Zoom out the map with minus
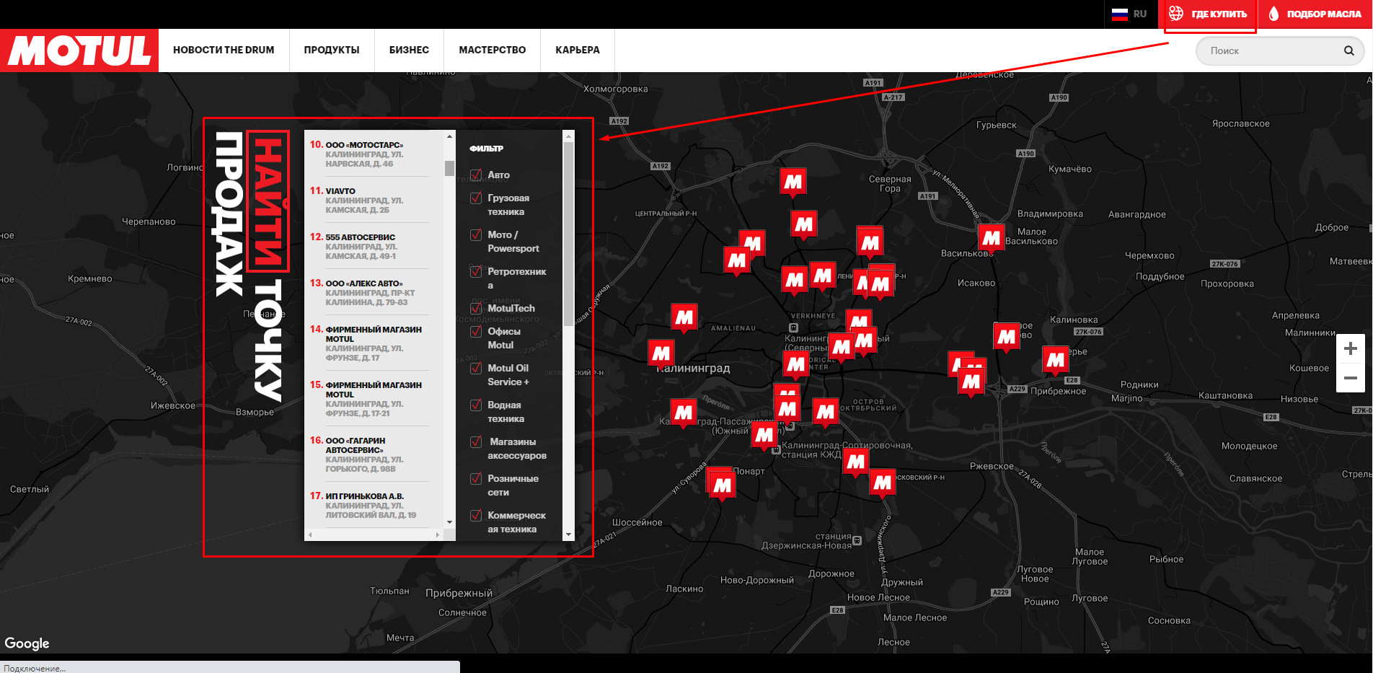1373x673 pixels. click(1351, 378)
